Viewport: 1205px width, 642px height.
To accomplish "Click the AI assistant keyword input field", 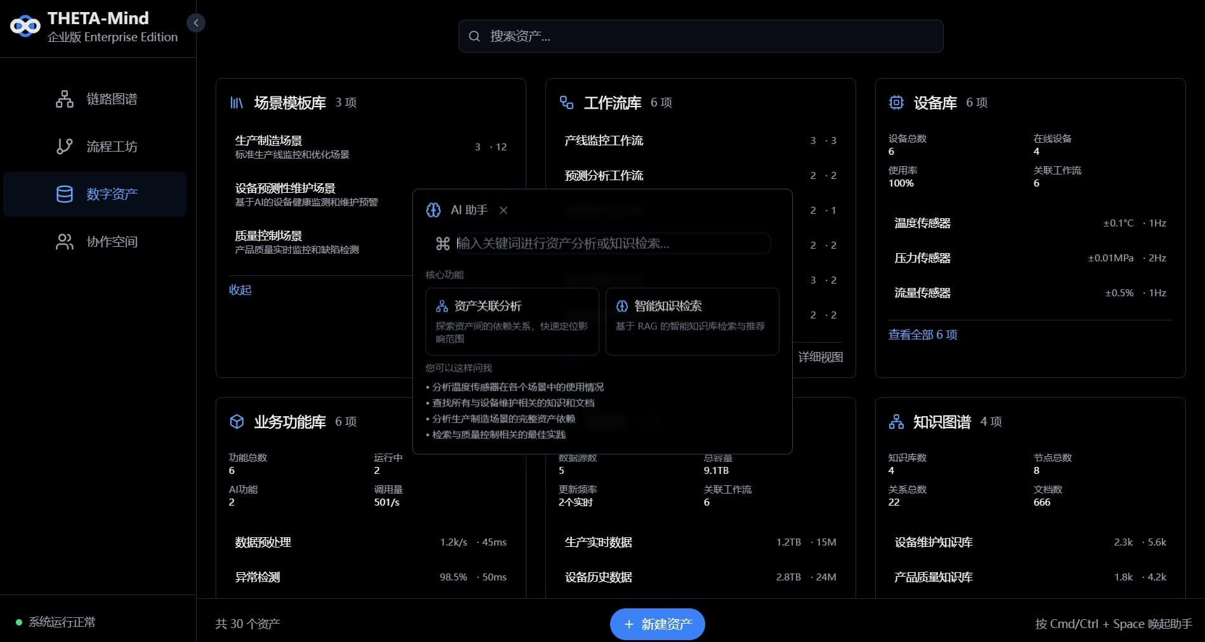I will [611, 243].
